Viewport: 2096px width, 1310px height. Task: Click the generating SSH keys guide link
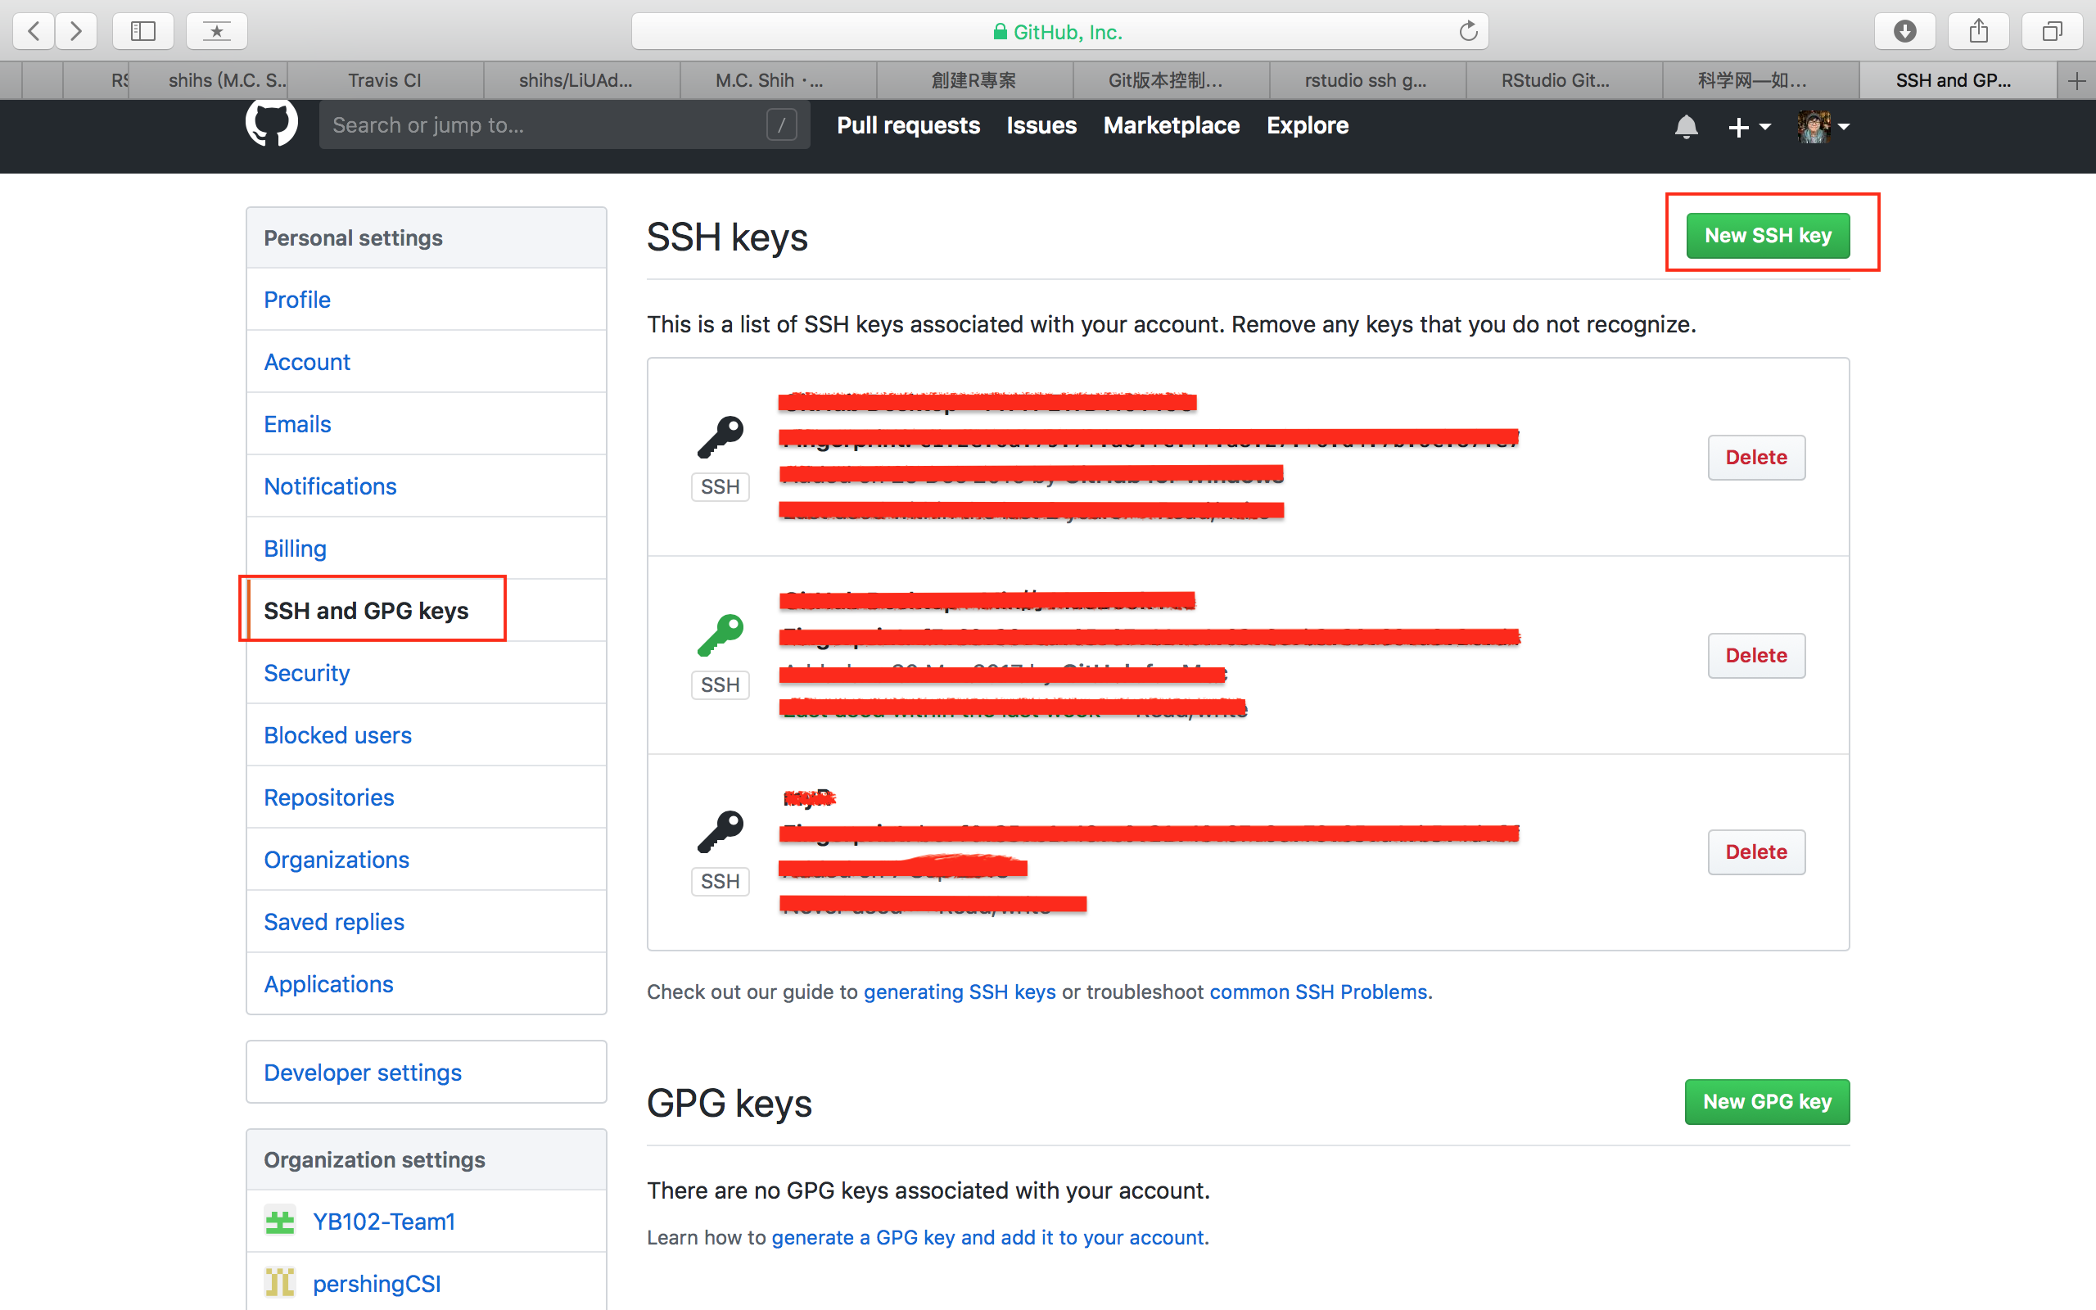[960, 992]
